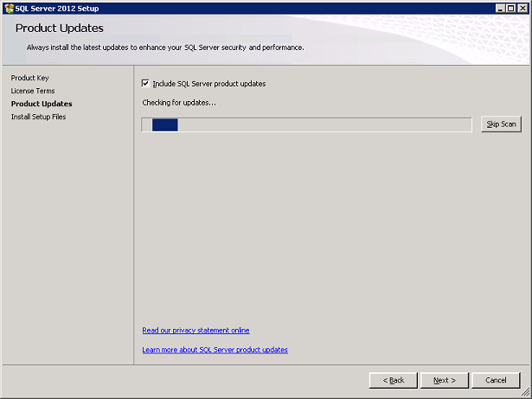Screen dimensions: 532x399
Task: Open Learn more about SQL Server product updates
Action: click(x=215, y=350)
